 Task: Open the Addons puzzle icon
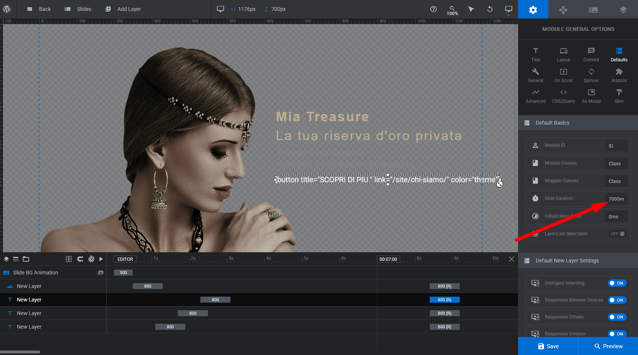(x=619, y=75)
